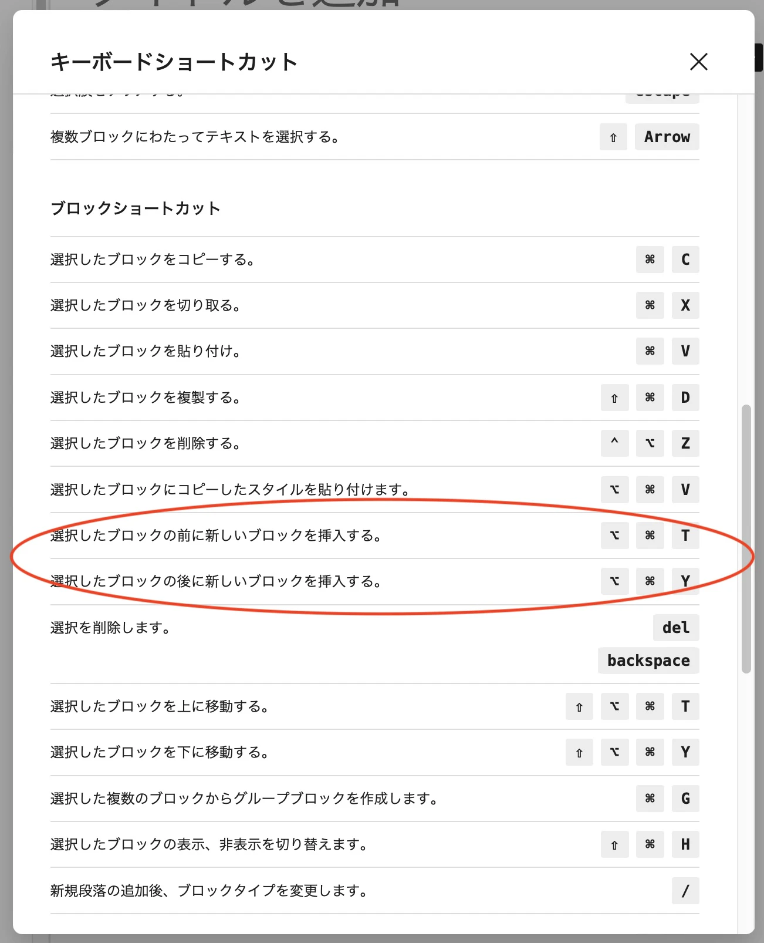Click the Y key in the insert-after row
Viewport: 764px width, 943px height.
point(685,581)
